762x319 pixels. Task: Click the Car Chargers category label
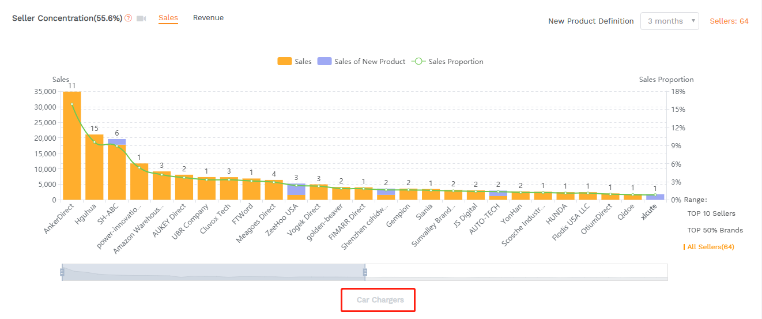click(380, 300)
